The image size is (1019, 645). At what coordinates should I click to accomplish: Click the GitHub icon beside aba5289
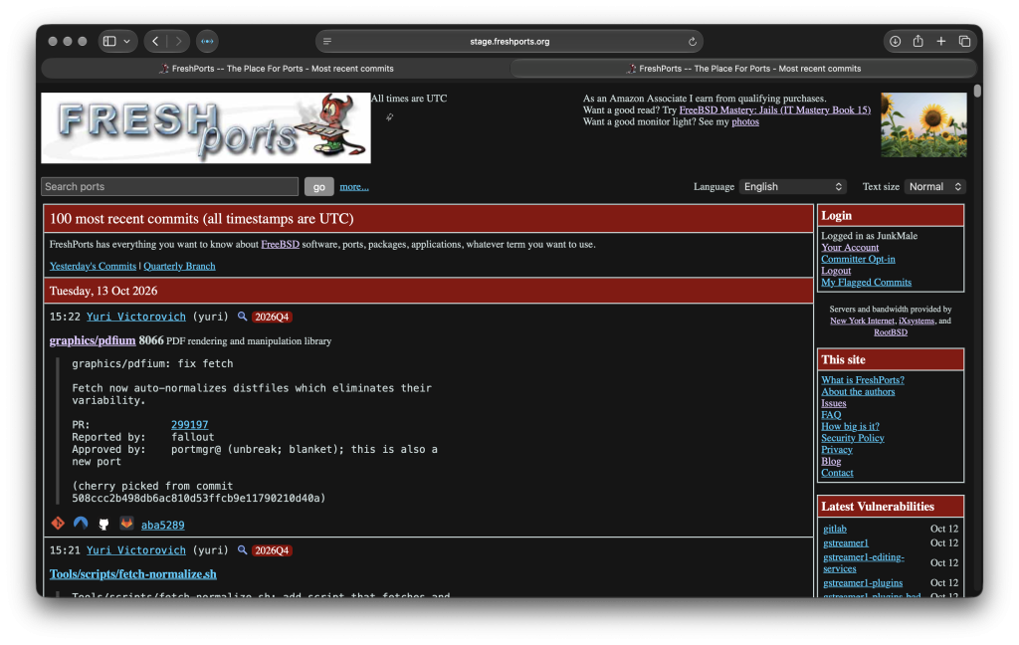pos(103,524)
